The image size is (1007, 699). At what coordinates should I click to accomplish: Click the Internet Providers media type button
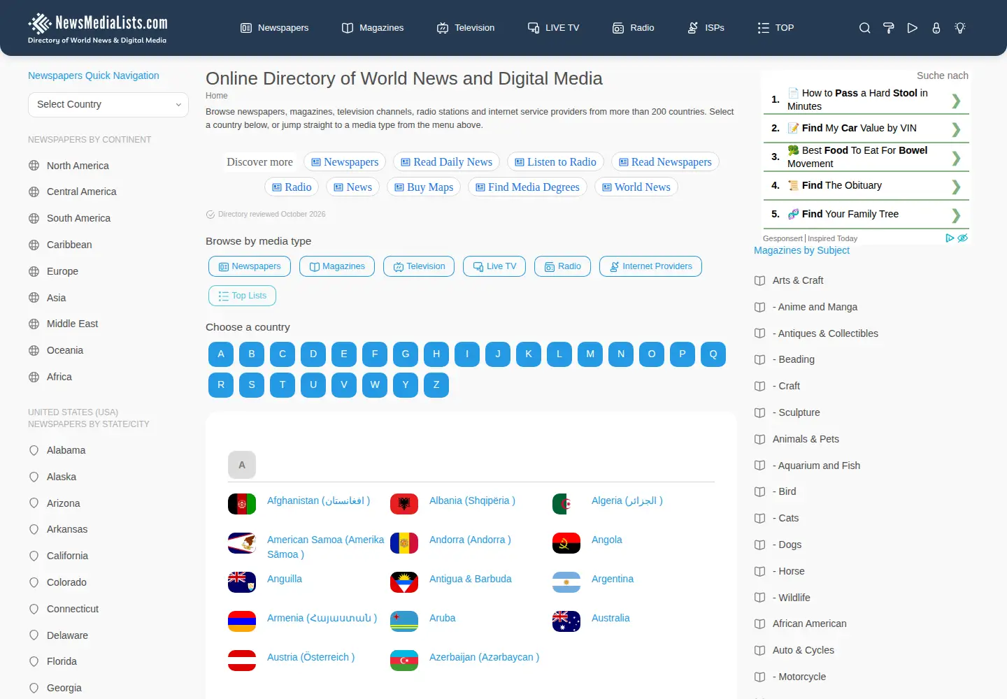point(650,266)
